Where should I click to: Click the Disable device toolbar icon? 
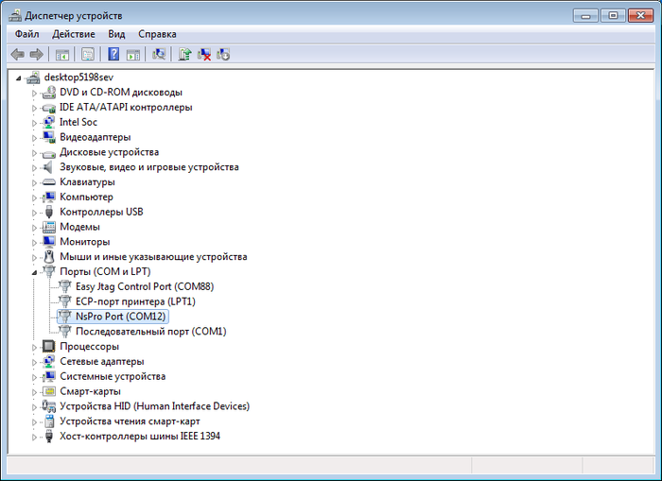coord(223,55)
